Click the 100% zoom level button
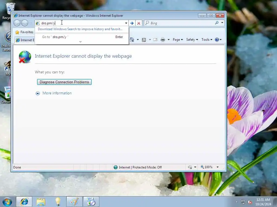The width and height of the screenshot is (277, 207). click(206, 167)
